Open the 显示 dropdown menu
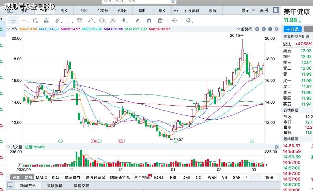The height and width of the screenshot is (191, 313). point(248,10)
